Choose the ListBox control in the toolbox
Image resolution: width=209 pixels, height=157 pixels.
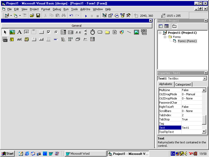(71, 32)
